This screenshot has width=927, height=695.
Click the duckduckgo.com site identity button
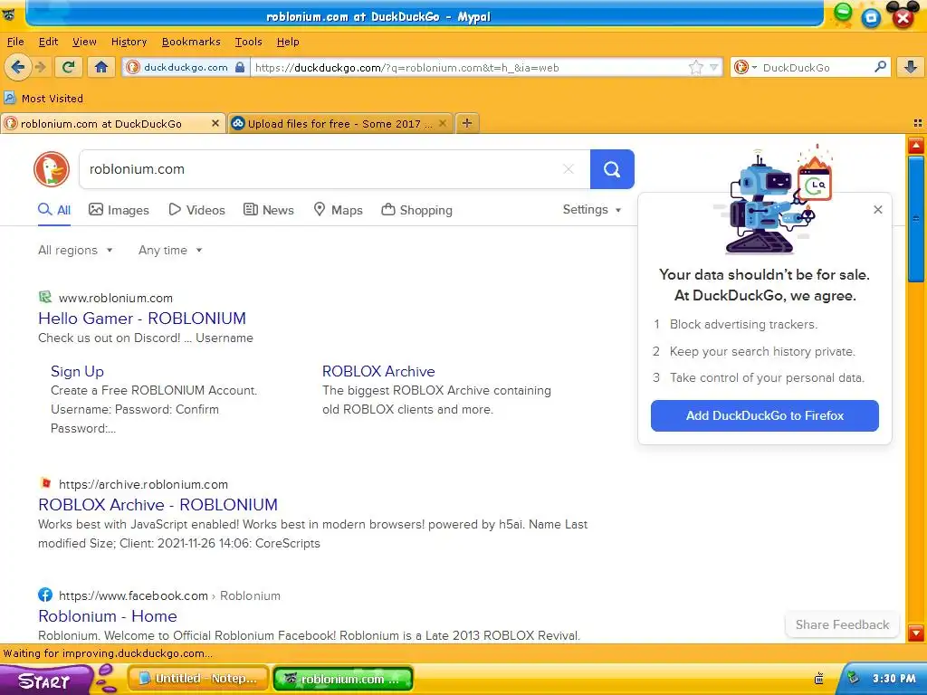pyautogui.click(x=186, y=67)
